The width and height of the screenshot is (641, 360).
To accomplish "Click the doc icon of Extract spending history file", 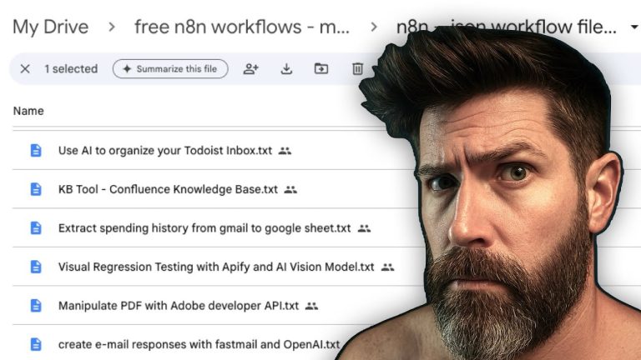I will click(x=36, y=228).
